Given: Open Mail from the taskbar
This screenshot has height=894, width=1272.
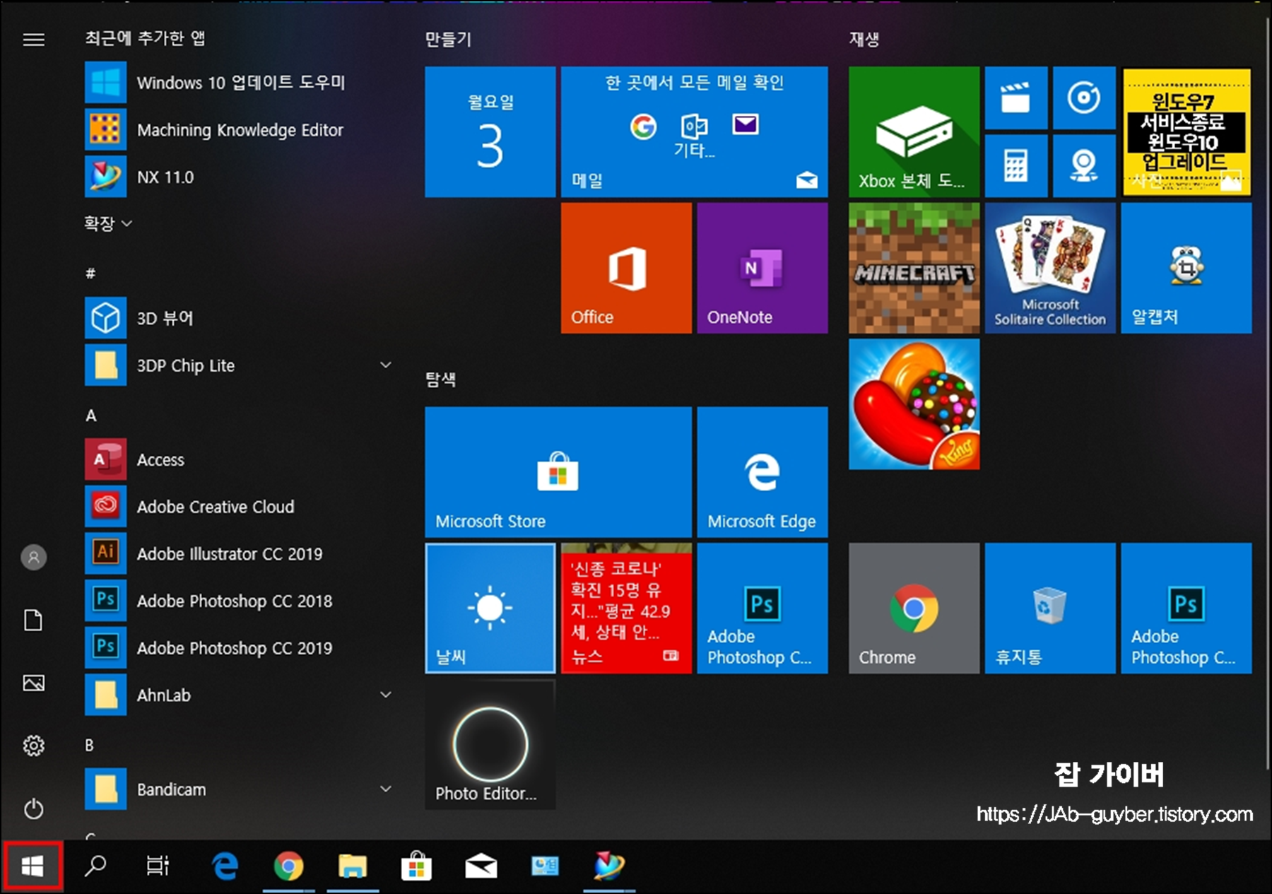Looking at the screenshot, I should [481, 866].
